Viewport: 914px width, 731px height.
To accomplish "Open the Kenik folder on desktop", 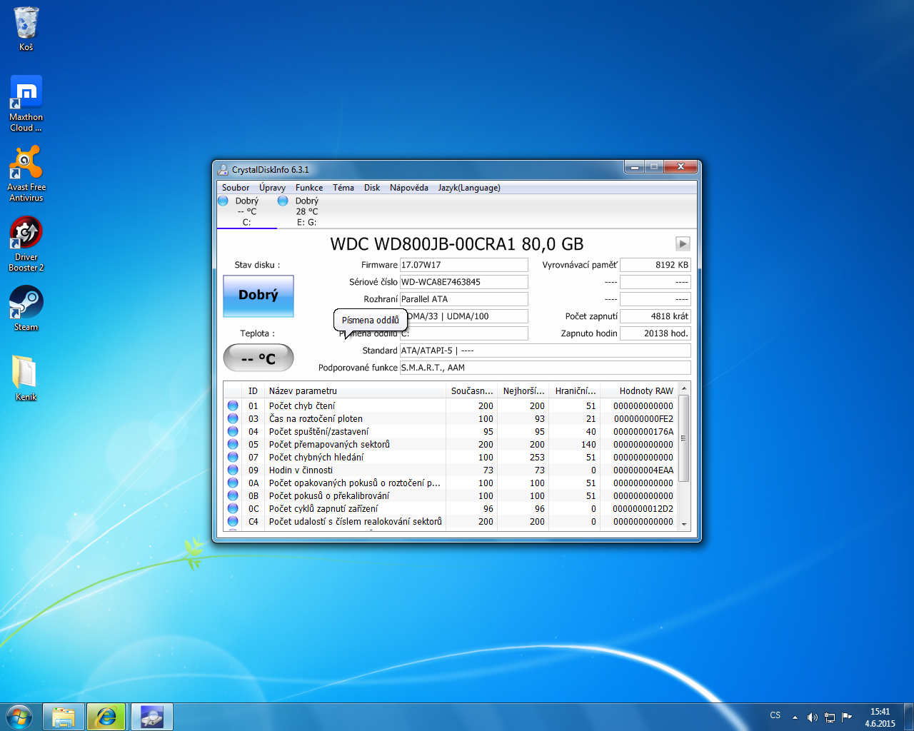I will pyautogui.click(x=26, y=378).
